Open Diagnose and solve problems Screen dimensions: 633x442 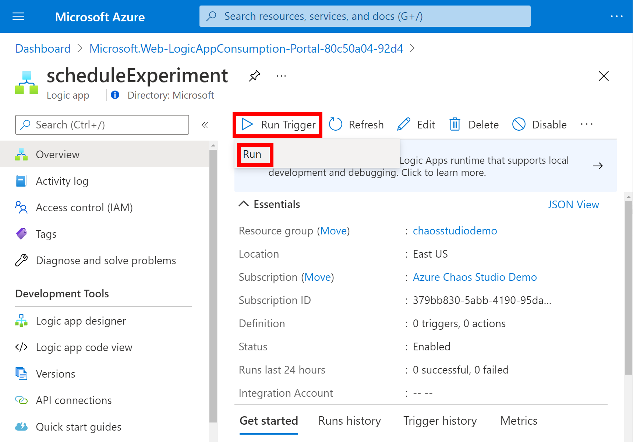click(x=106, y=261)
